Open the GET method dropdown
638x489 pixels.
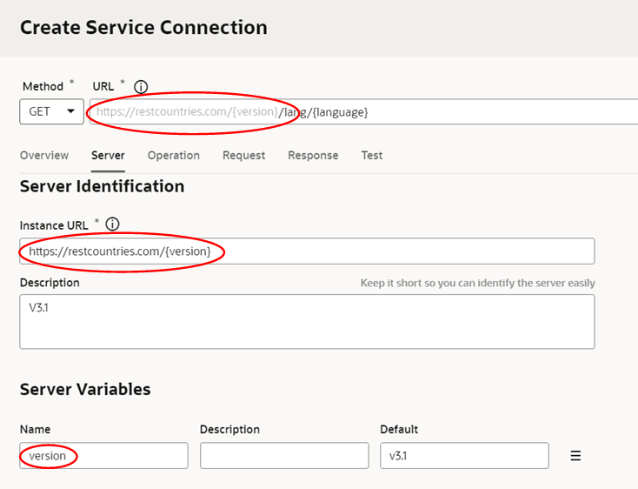pos(52,112)
